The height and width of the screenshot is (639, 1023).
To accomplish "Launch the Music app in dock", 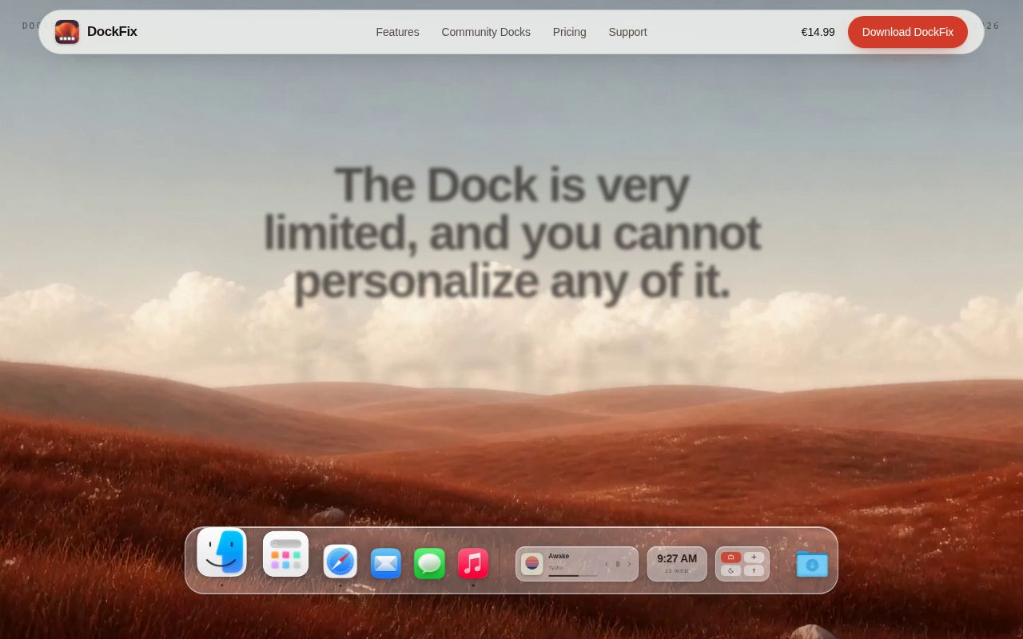I will click(473, 563).
